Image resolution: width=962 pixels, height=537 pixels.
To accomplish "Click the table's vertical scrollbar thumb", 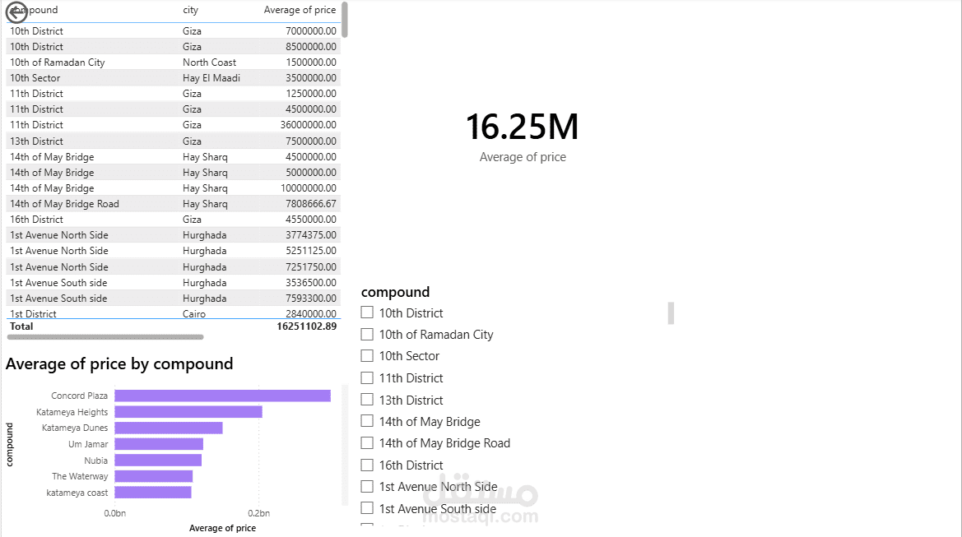I will [x=344, y=20].
